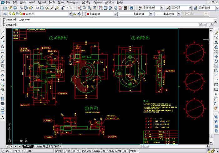Open the Dimension menu
The width and height of the screenshot is (219, 153).
point(73,2)
